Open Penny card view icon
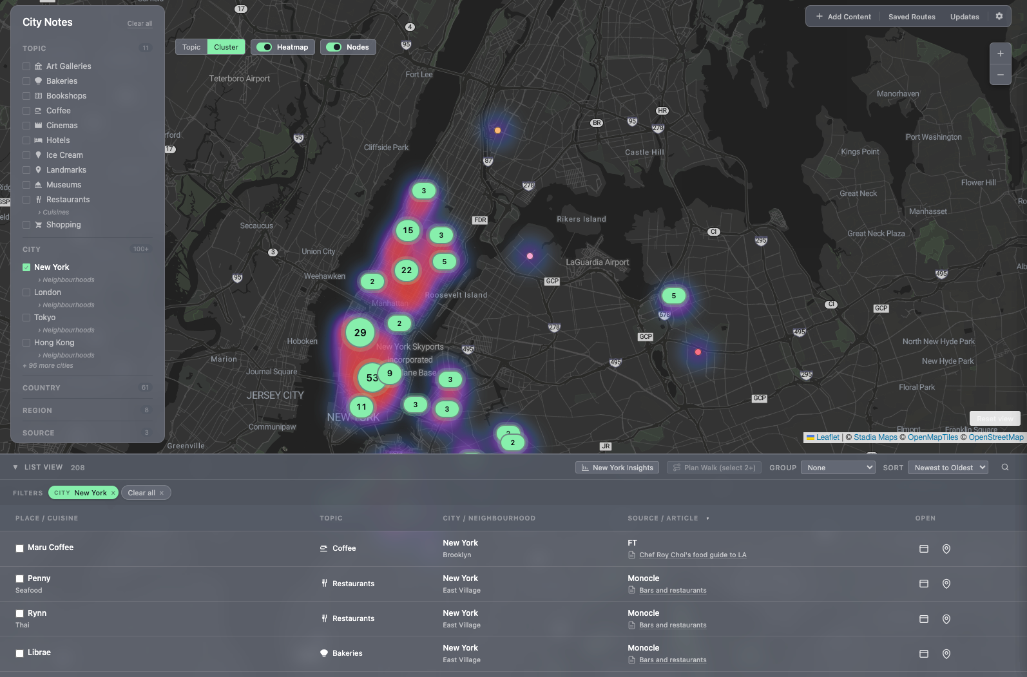The image size is (1027, 677). 923,584
